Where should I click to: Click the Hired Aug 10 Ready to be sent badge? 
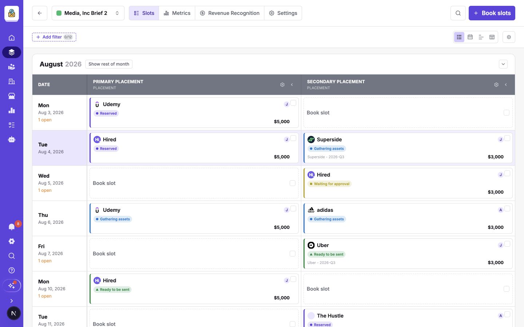pyautogui.click(x=112, y=290)
